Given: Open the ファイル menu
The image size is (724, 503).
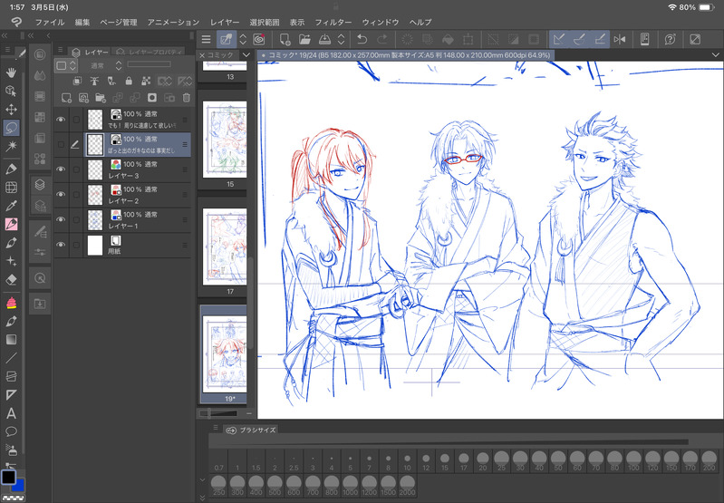Looking at the screenshot, I should pyautogui.click(x=50, y=22).
